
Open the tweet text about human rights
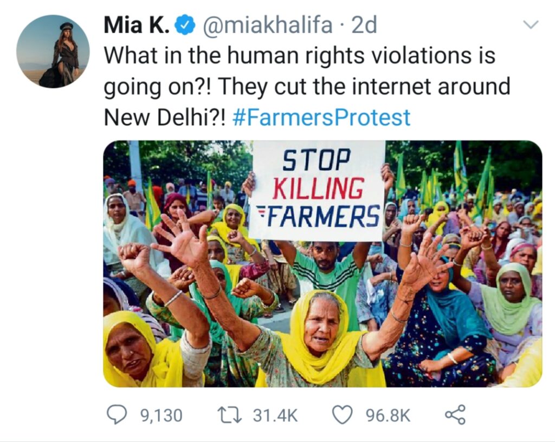tap(299, 56)
